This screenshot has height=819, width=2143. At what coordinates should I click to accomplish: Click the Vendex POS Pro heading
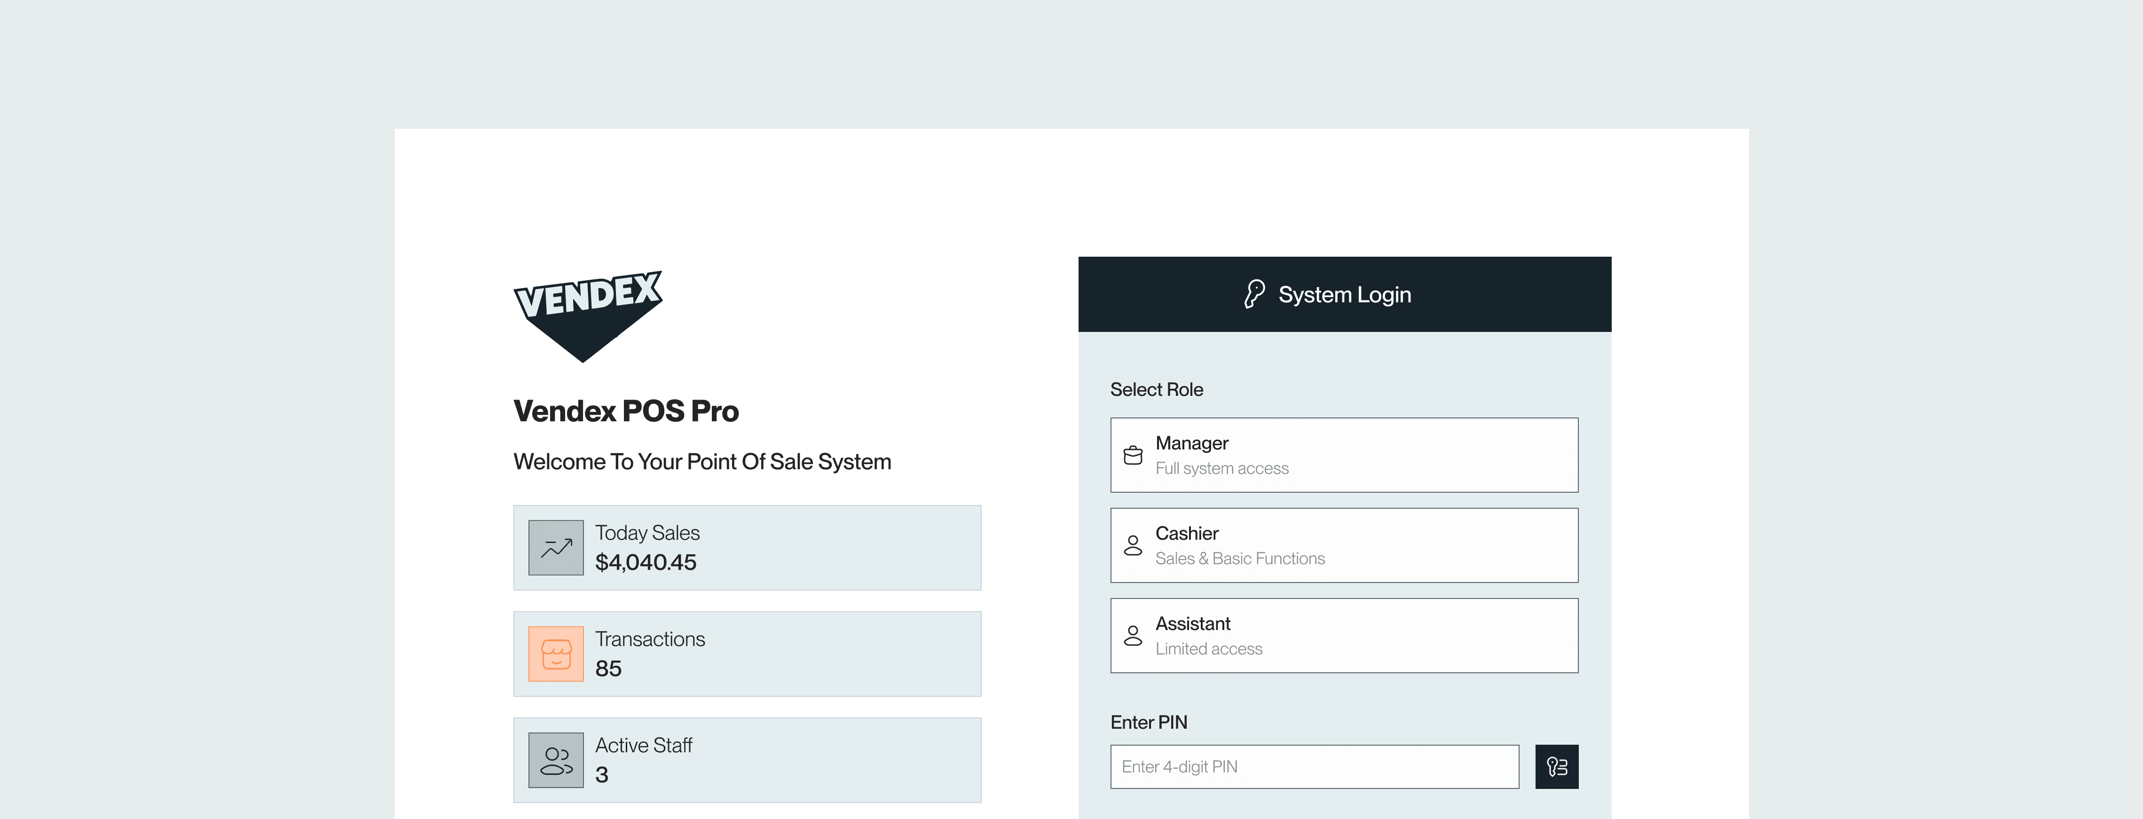[626, 411]
